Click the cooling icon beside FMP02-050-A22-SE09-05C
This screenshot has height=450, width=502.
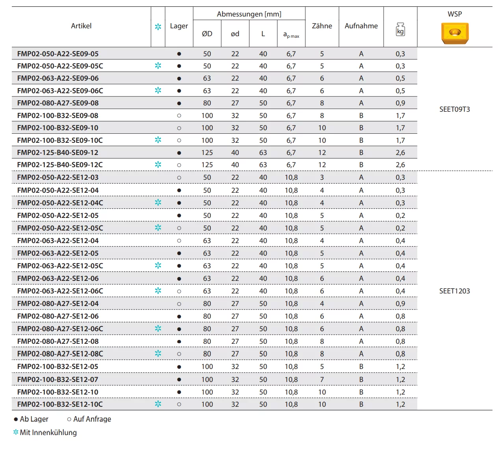(x=158, y=66)
